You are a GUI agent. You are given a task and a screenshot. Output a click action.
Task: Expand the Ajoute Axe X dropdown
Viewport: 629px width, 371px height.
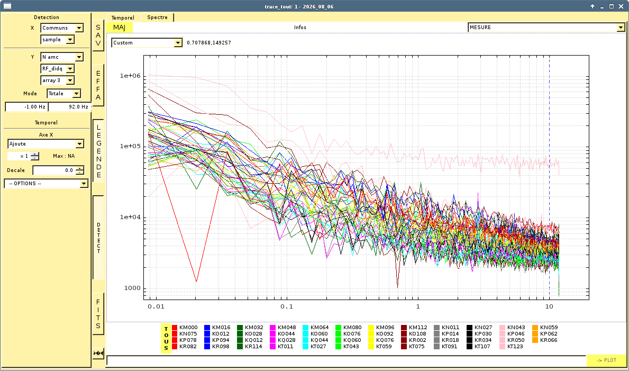[x=46, y=144]
